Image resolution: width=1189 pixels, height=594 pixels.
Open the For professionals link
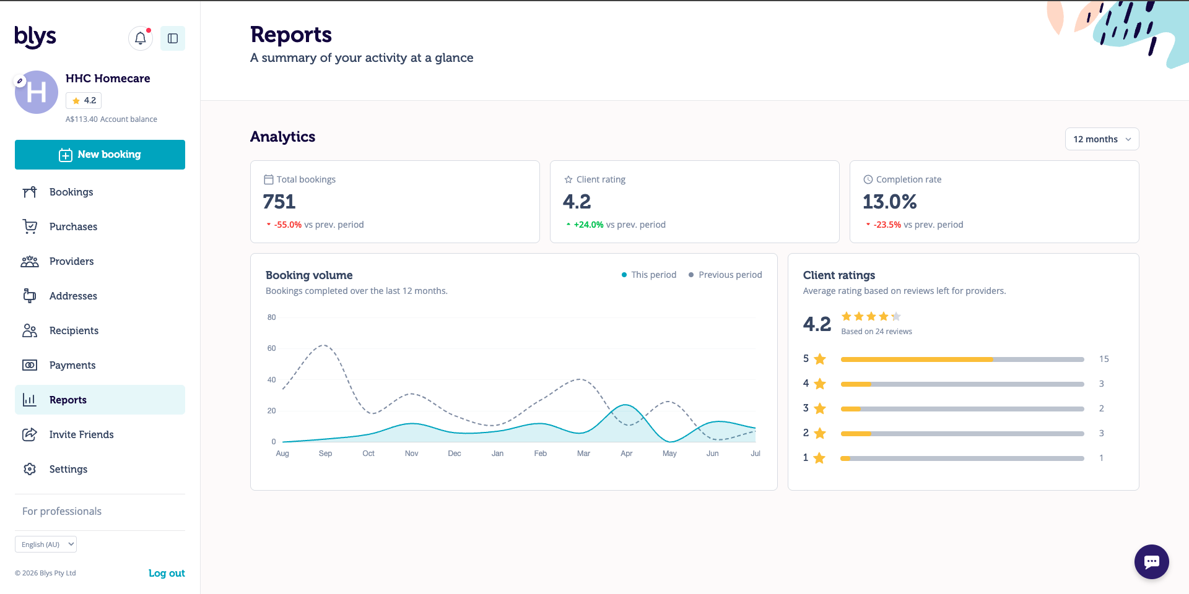coord(62,511)
